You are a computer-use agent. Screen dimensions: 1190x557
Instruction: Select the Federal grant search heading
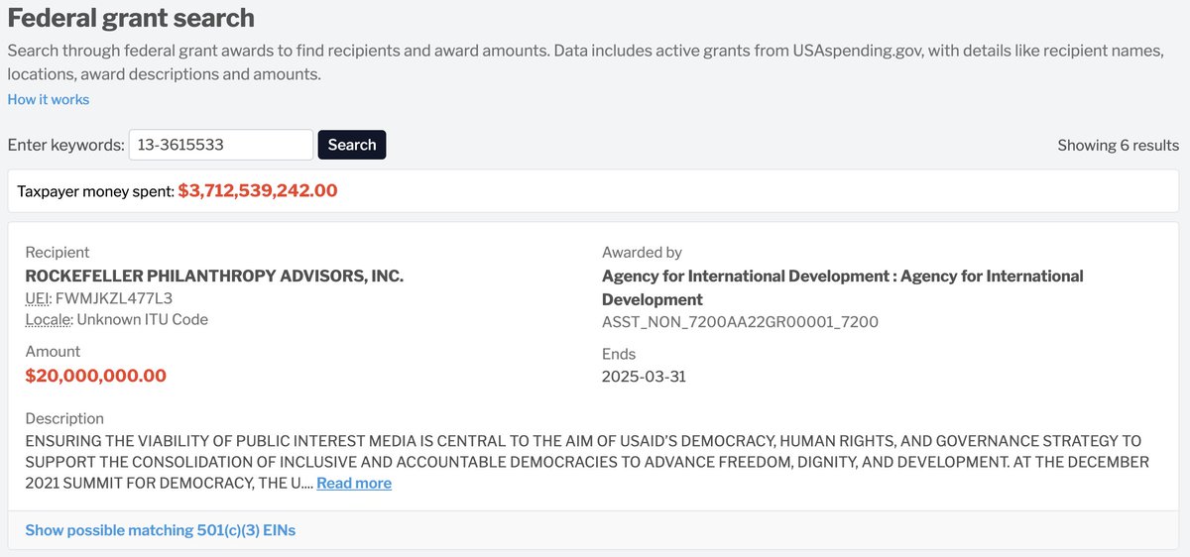(131, 18)
